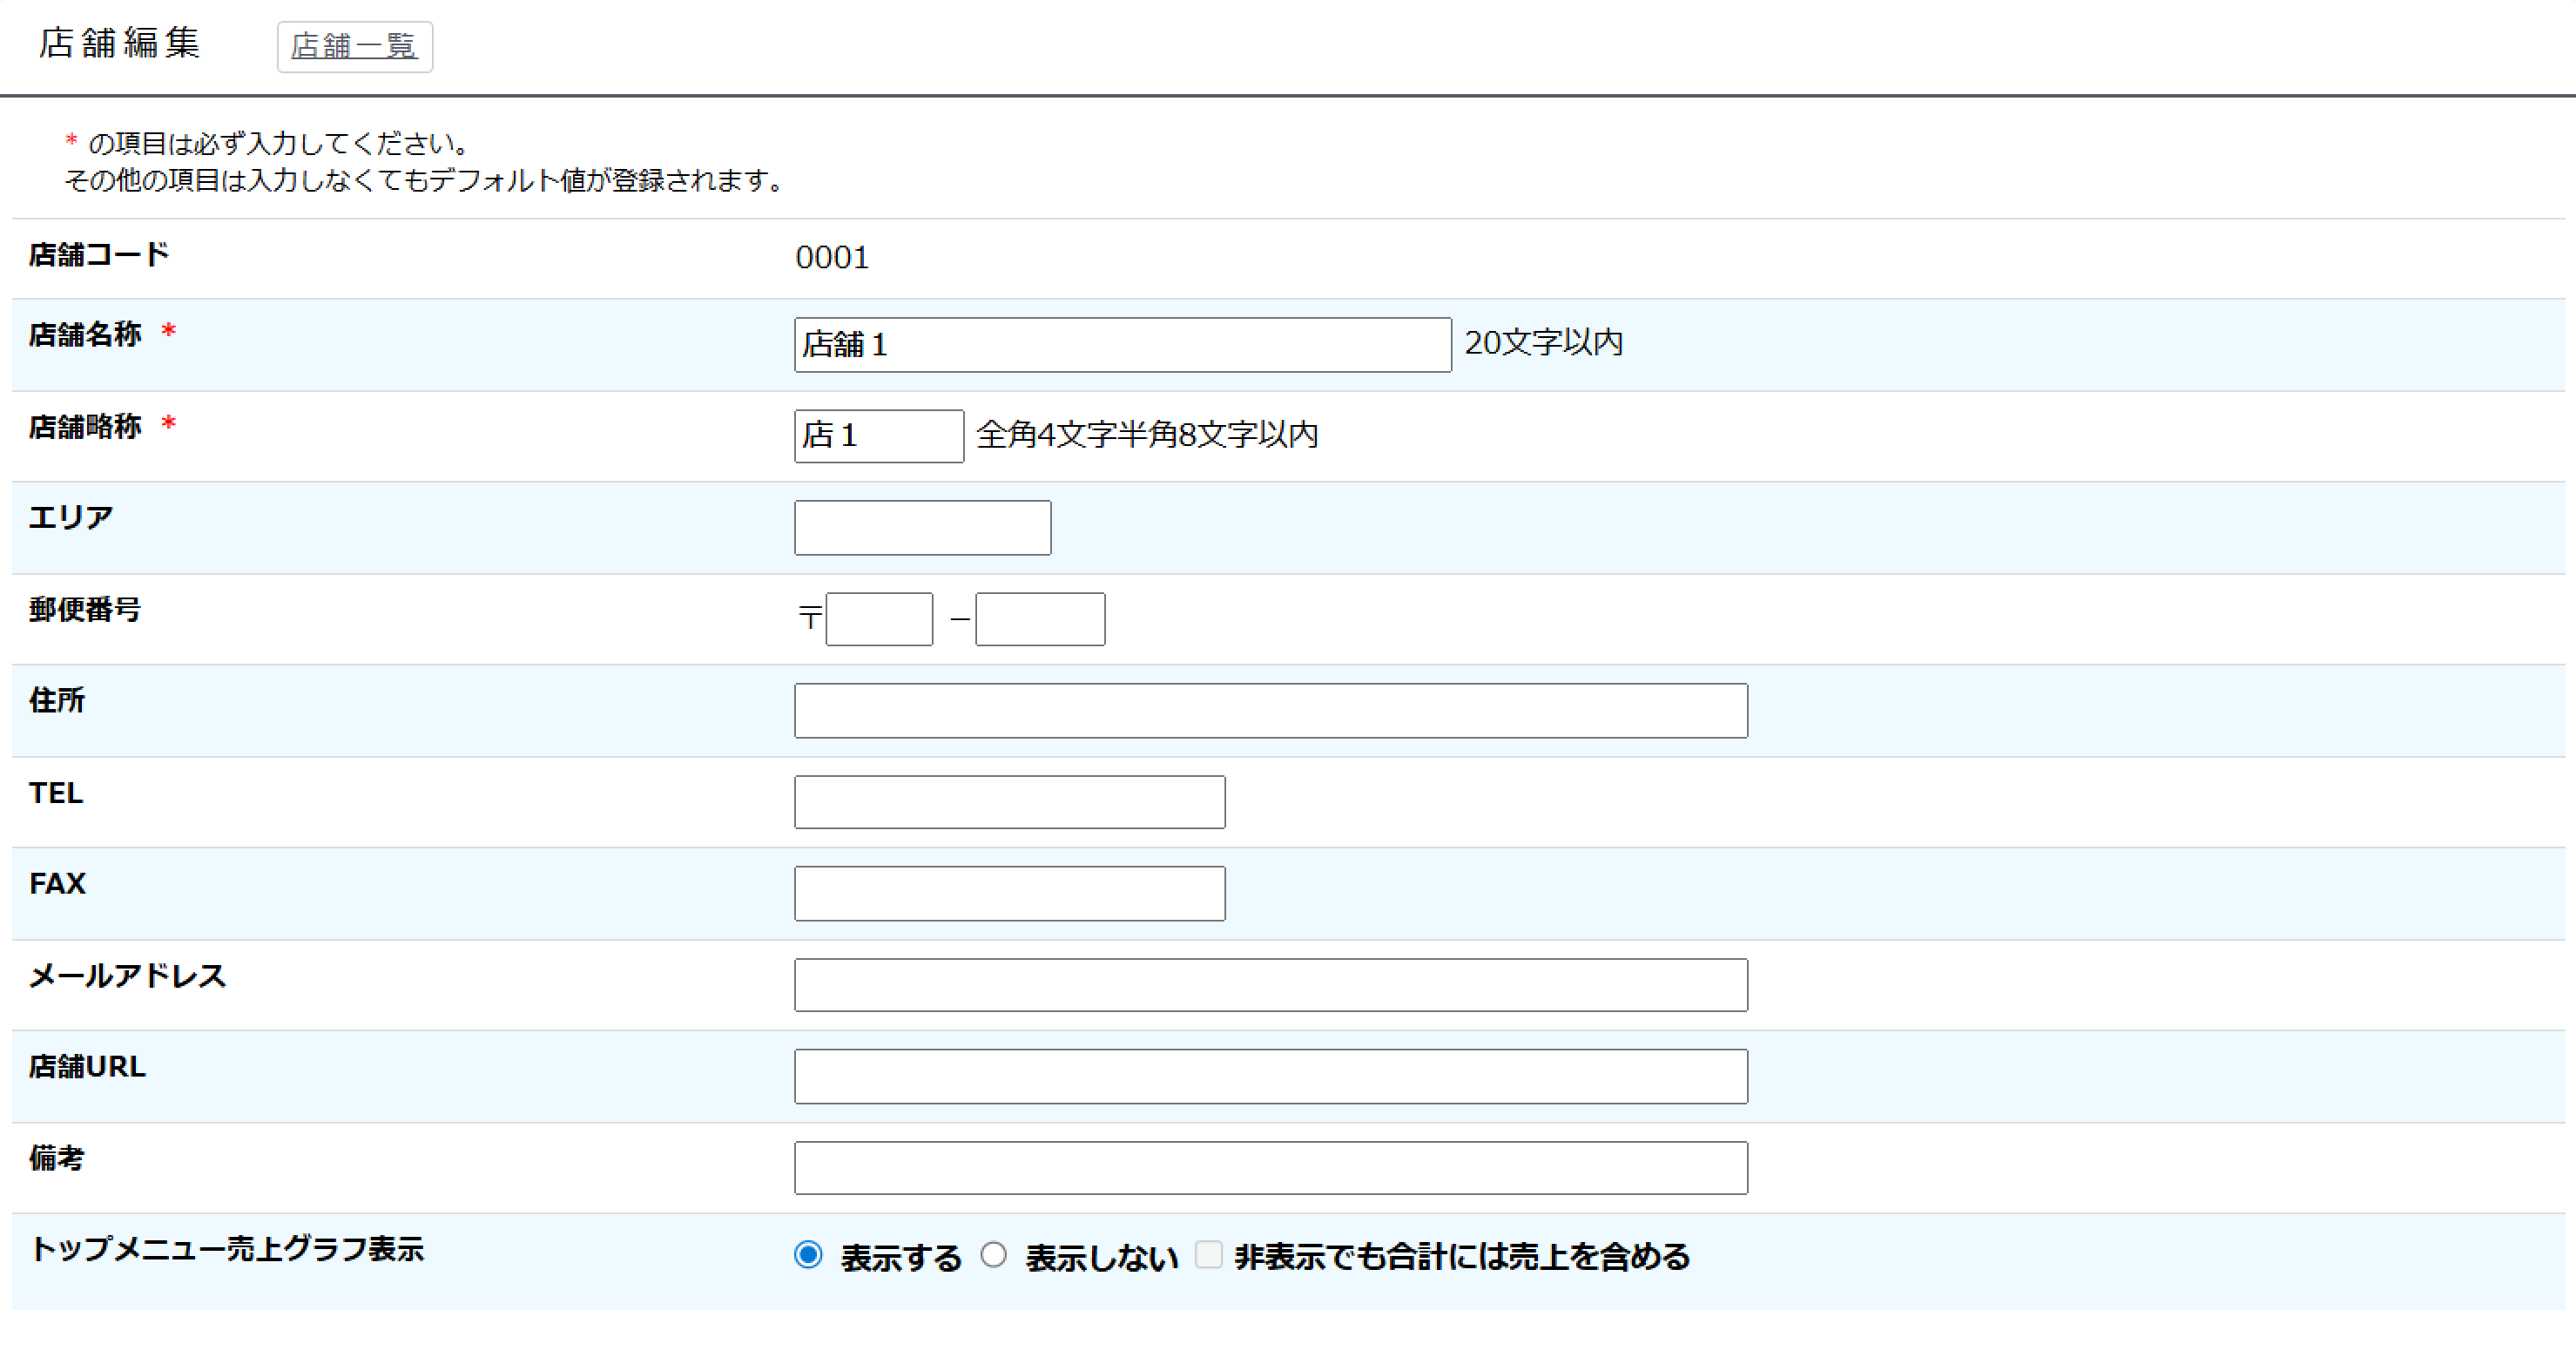Open the 店舗一覧 store list link
This screenshot has width=2576, height=1364.
click(354, 46)
